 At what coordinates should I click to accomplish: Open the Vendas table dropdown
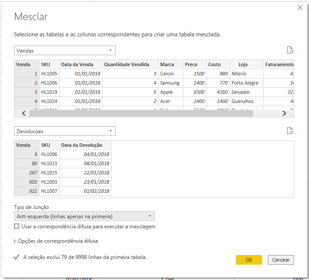coord(65,51)
